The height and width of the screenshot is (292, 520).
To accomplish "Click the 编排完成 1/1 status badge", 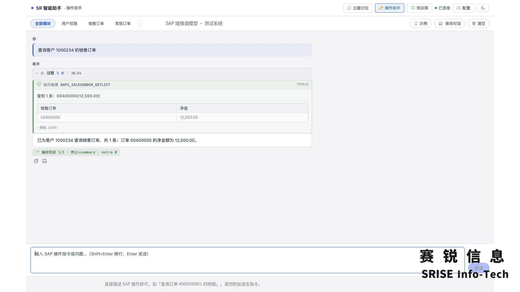I will [x=76, y=152].
